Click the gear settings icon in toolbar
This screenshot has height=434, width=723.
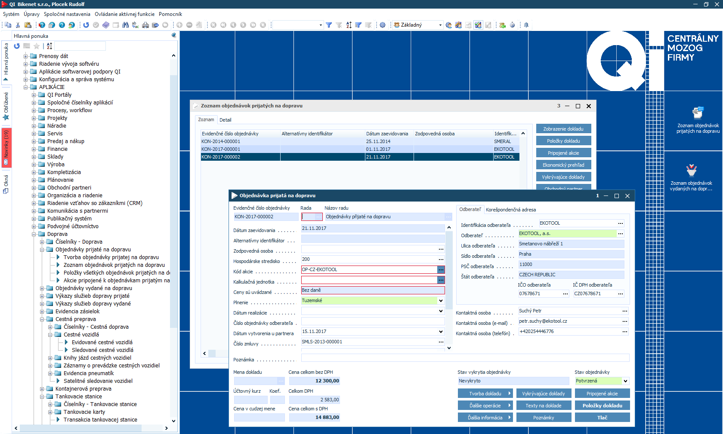(382, 25)
